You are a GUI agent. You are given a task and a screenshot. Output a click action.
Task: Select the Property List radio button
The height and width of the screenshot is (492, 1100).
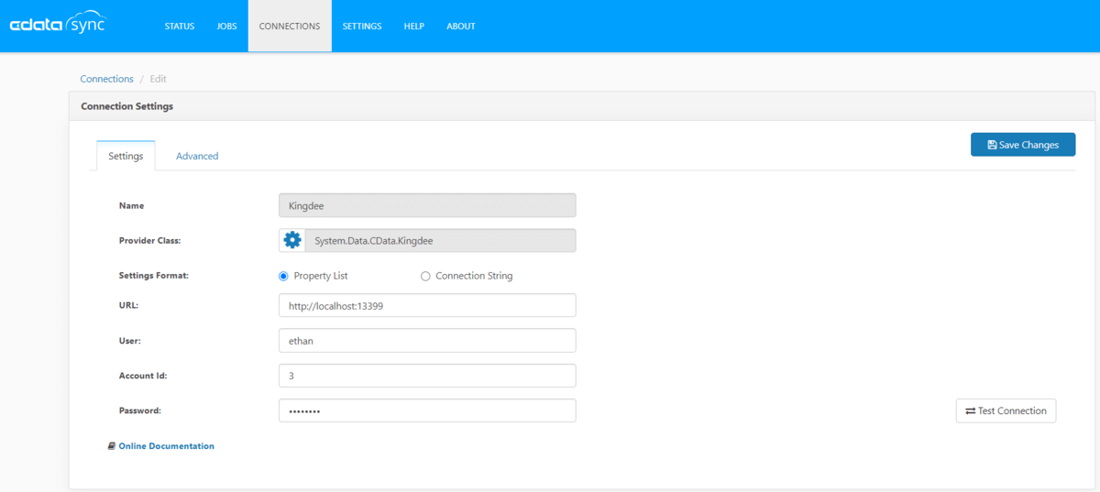click(x=283, y=276)
